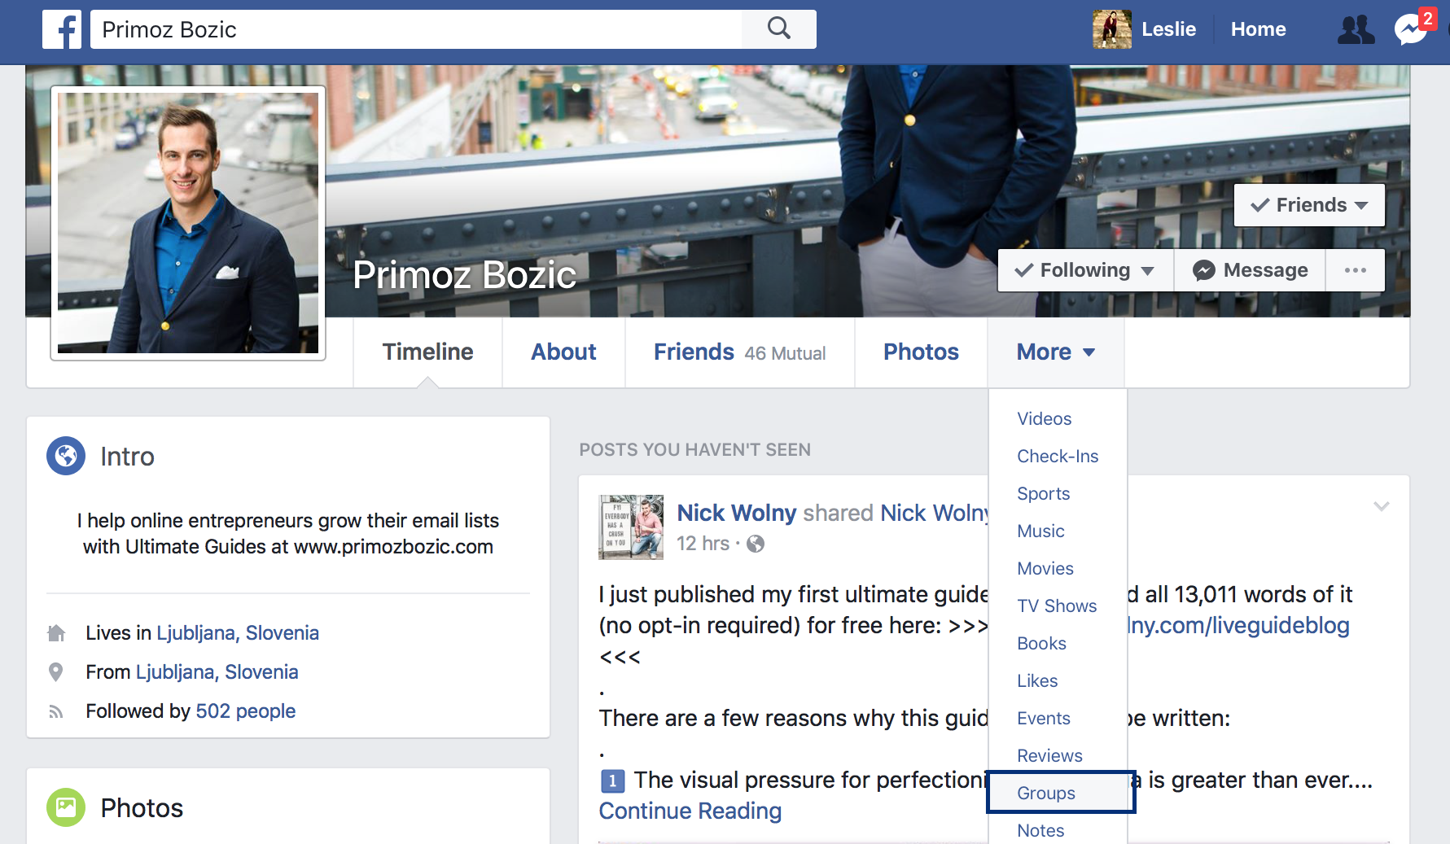
Task: Send a Message to Primoz
Action: (x=1250, y=270)
